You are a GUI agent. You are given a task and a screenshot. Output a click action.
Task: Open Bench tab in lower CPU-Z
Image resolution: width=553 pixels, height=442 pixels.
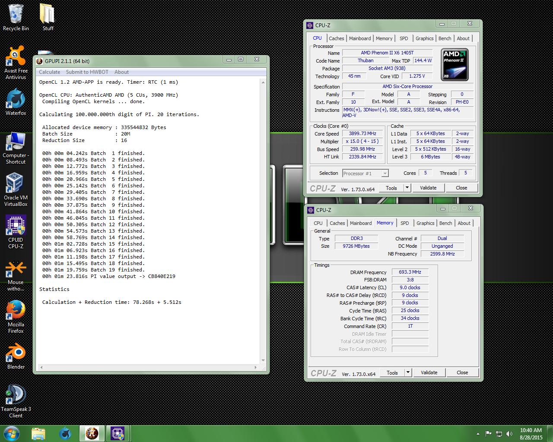[446, 223]
